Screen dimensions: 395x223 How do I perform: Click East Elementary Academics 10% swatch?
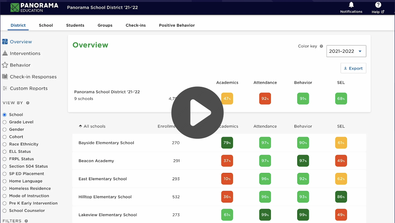pos(227,179)
